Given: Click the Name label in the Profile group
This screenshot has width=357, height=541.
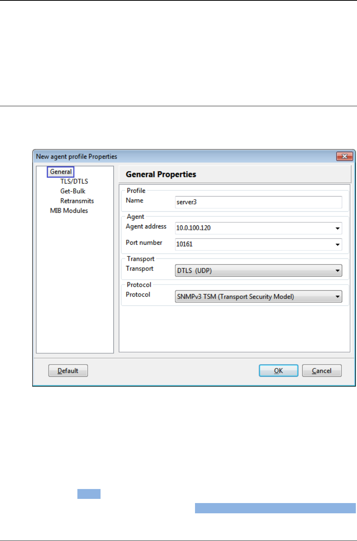Looking at the screenshot, I should tap(134, 200).
